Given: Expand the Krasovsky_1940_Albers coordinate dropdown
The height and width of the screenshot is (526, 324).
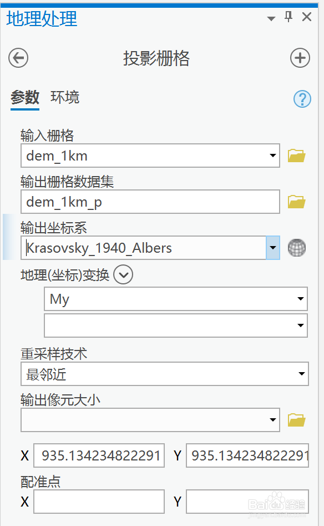Looking at the screenshot, I should point(273,248).
